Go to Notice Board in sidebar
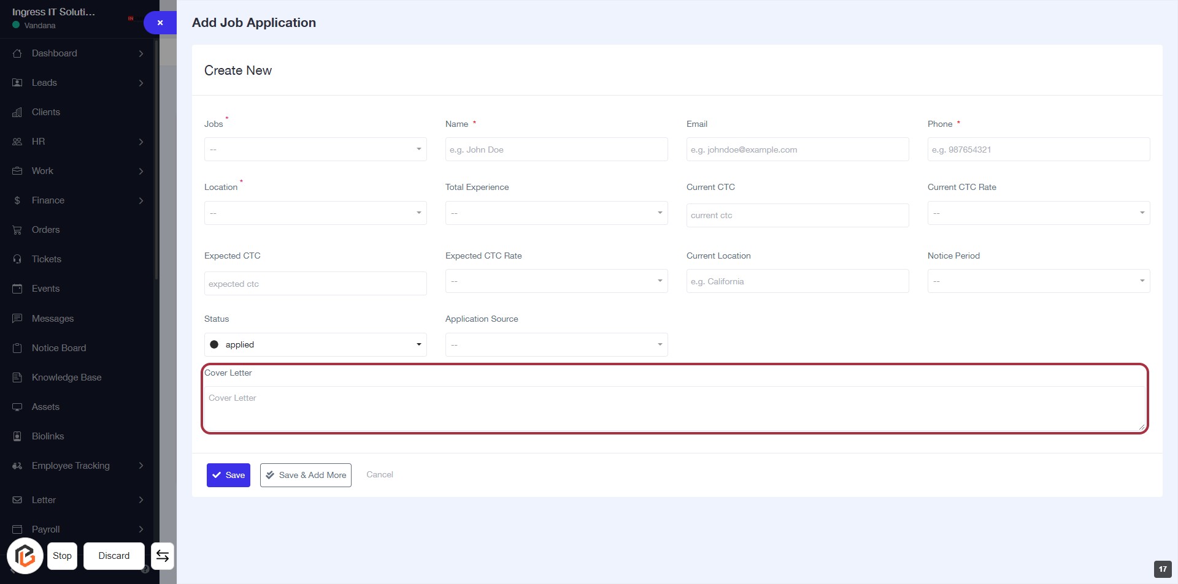 (59, 348)
